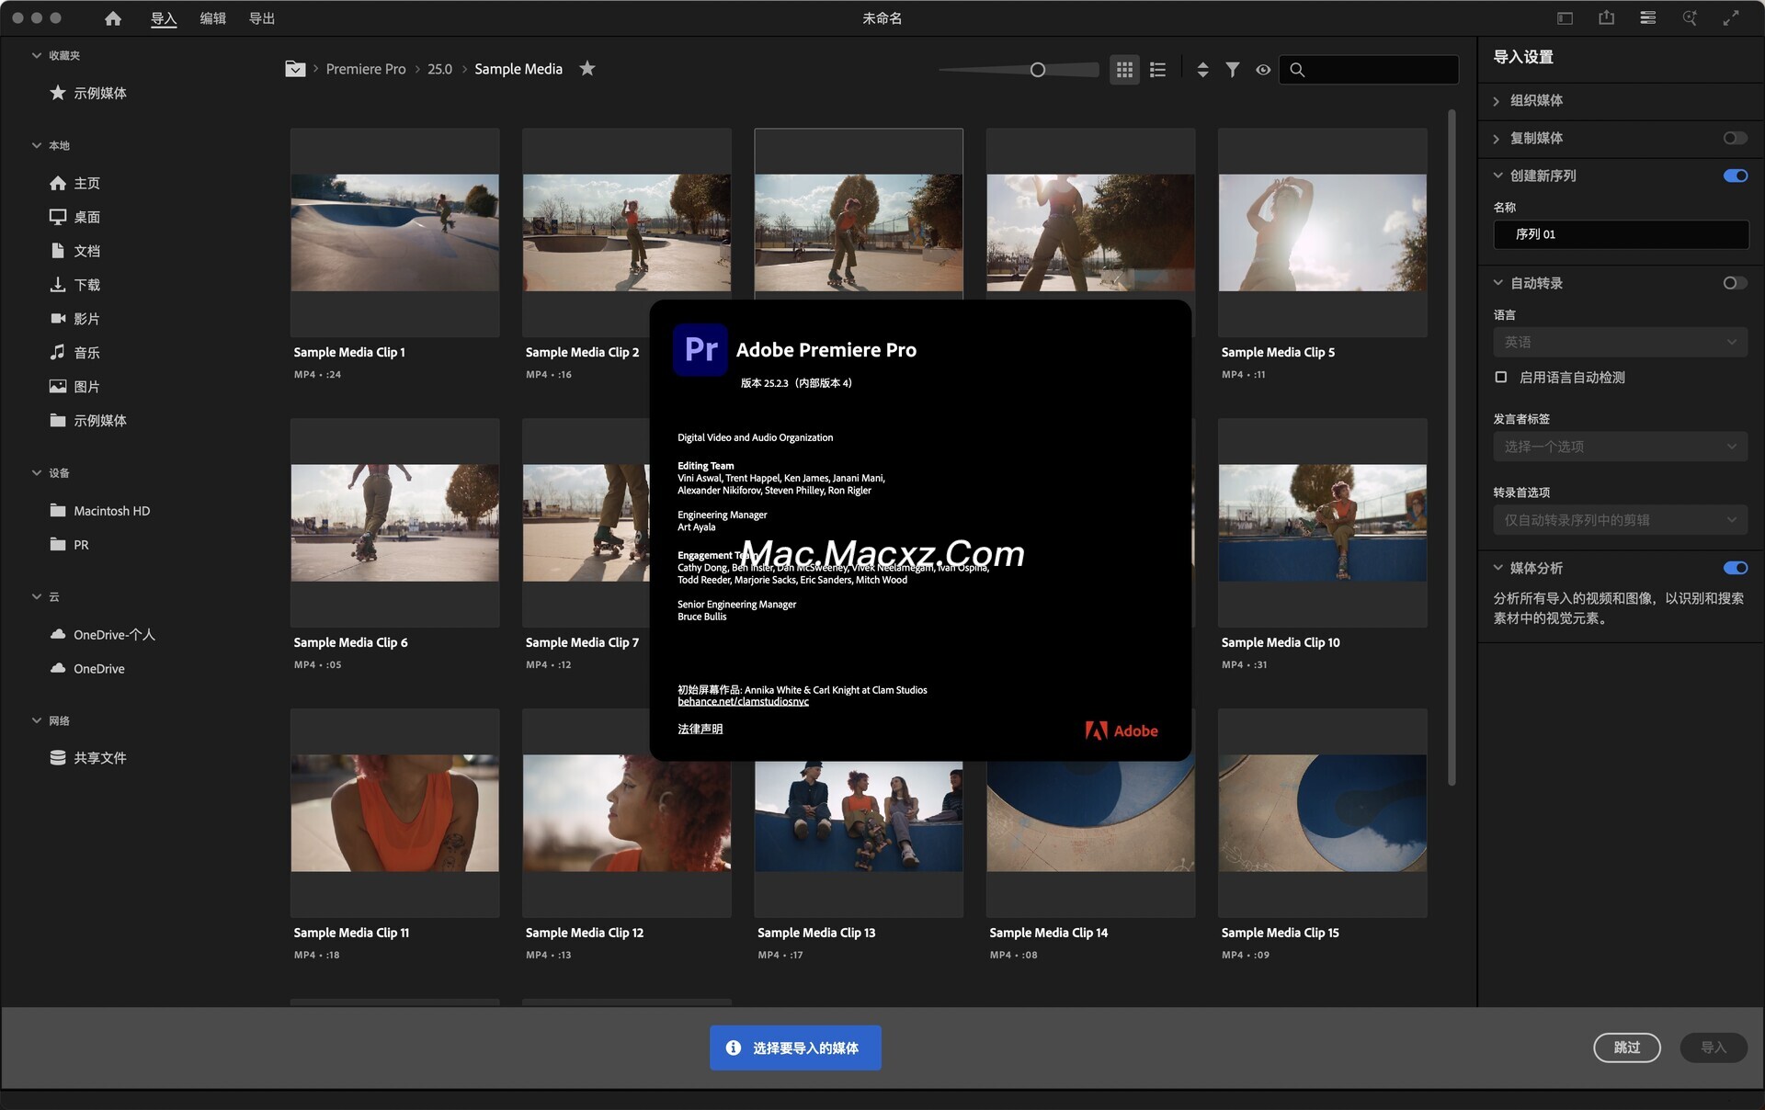
Task: Enable the 自动转录 toggle
Action: (x=1735, y=283)
